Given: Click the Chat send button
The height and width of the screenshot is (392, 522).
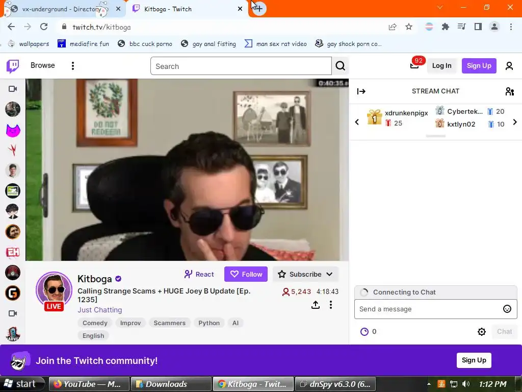Looking at the screenshot, I should [504, 332].
